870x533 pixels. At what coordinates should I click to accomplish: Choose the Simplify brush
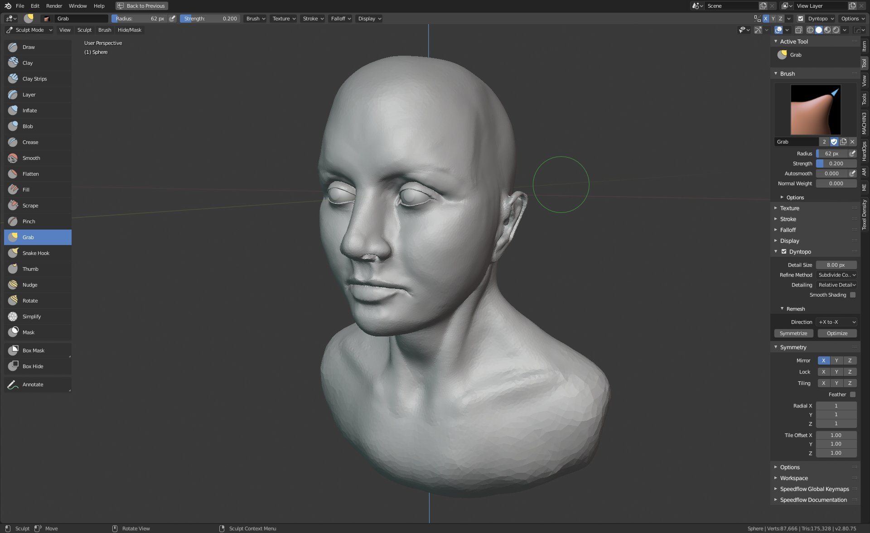tap(31, 317)
